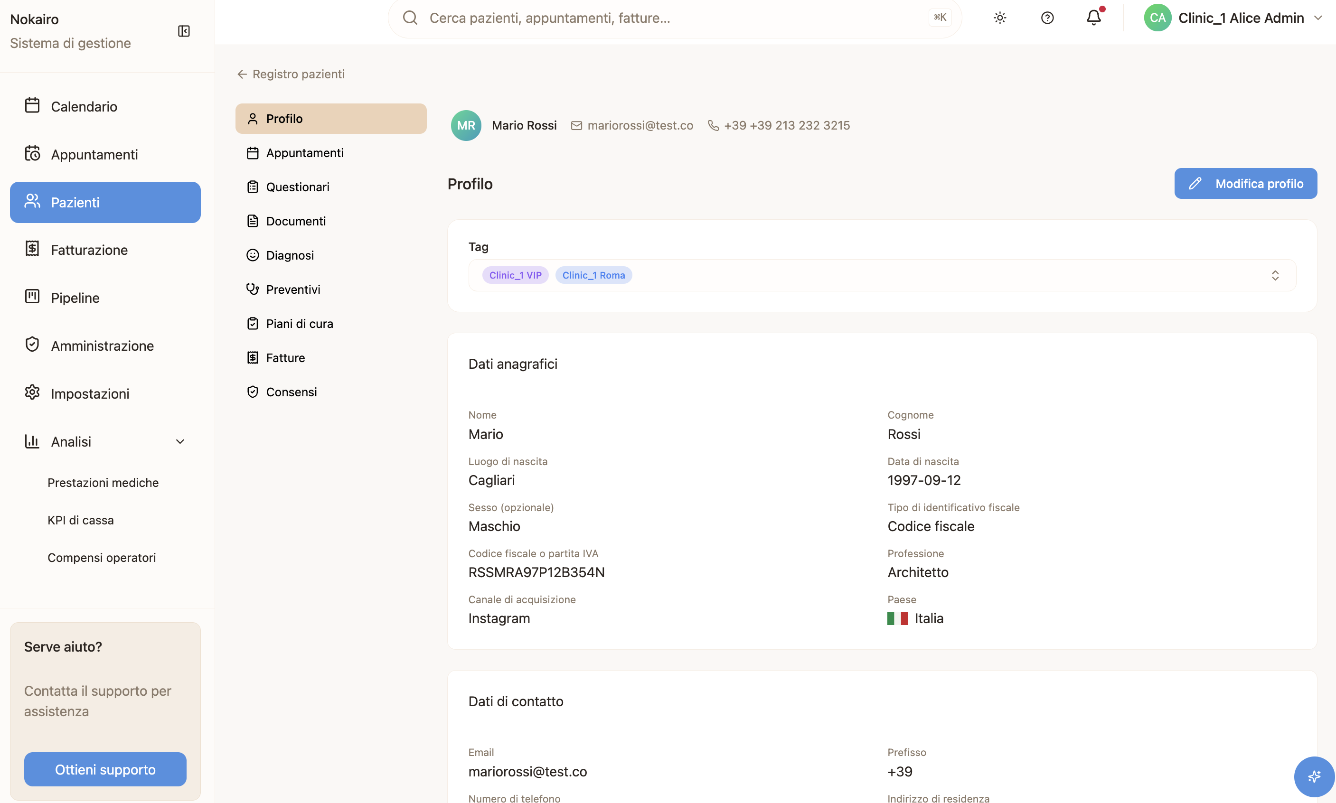Open Profilo patient tab
1336x803 pixels.
click(331, 119)
